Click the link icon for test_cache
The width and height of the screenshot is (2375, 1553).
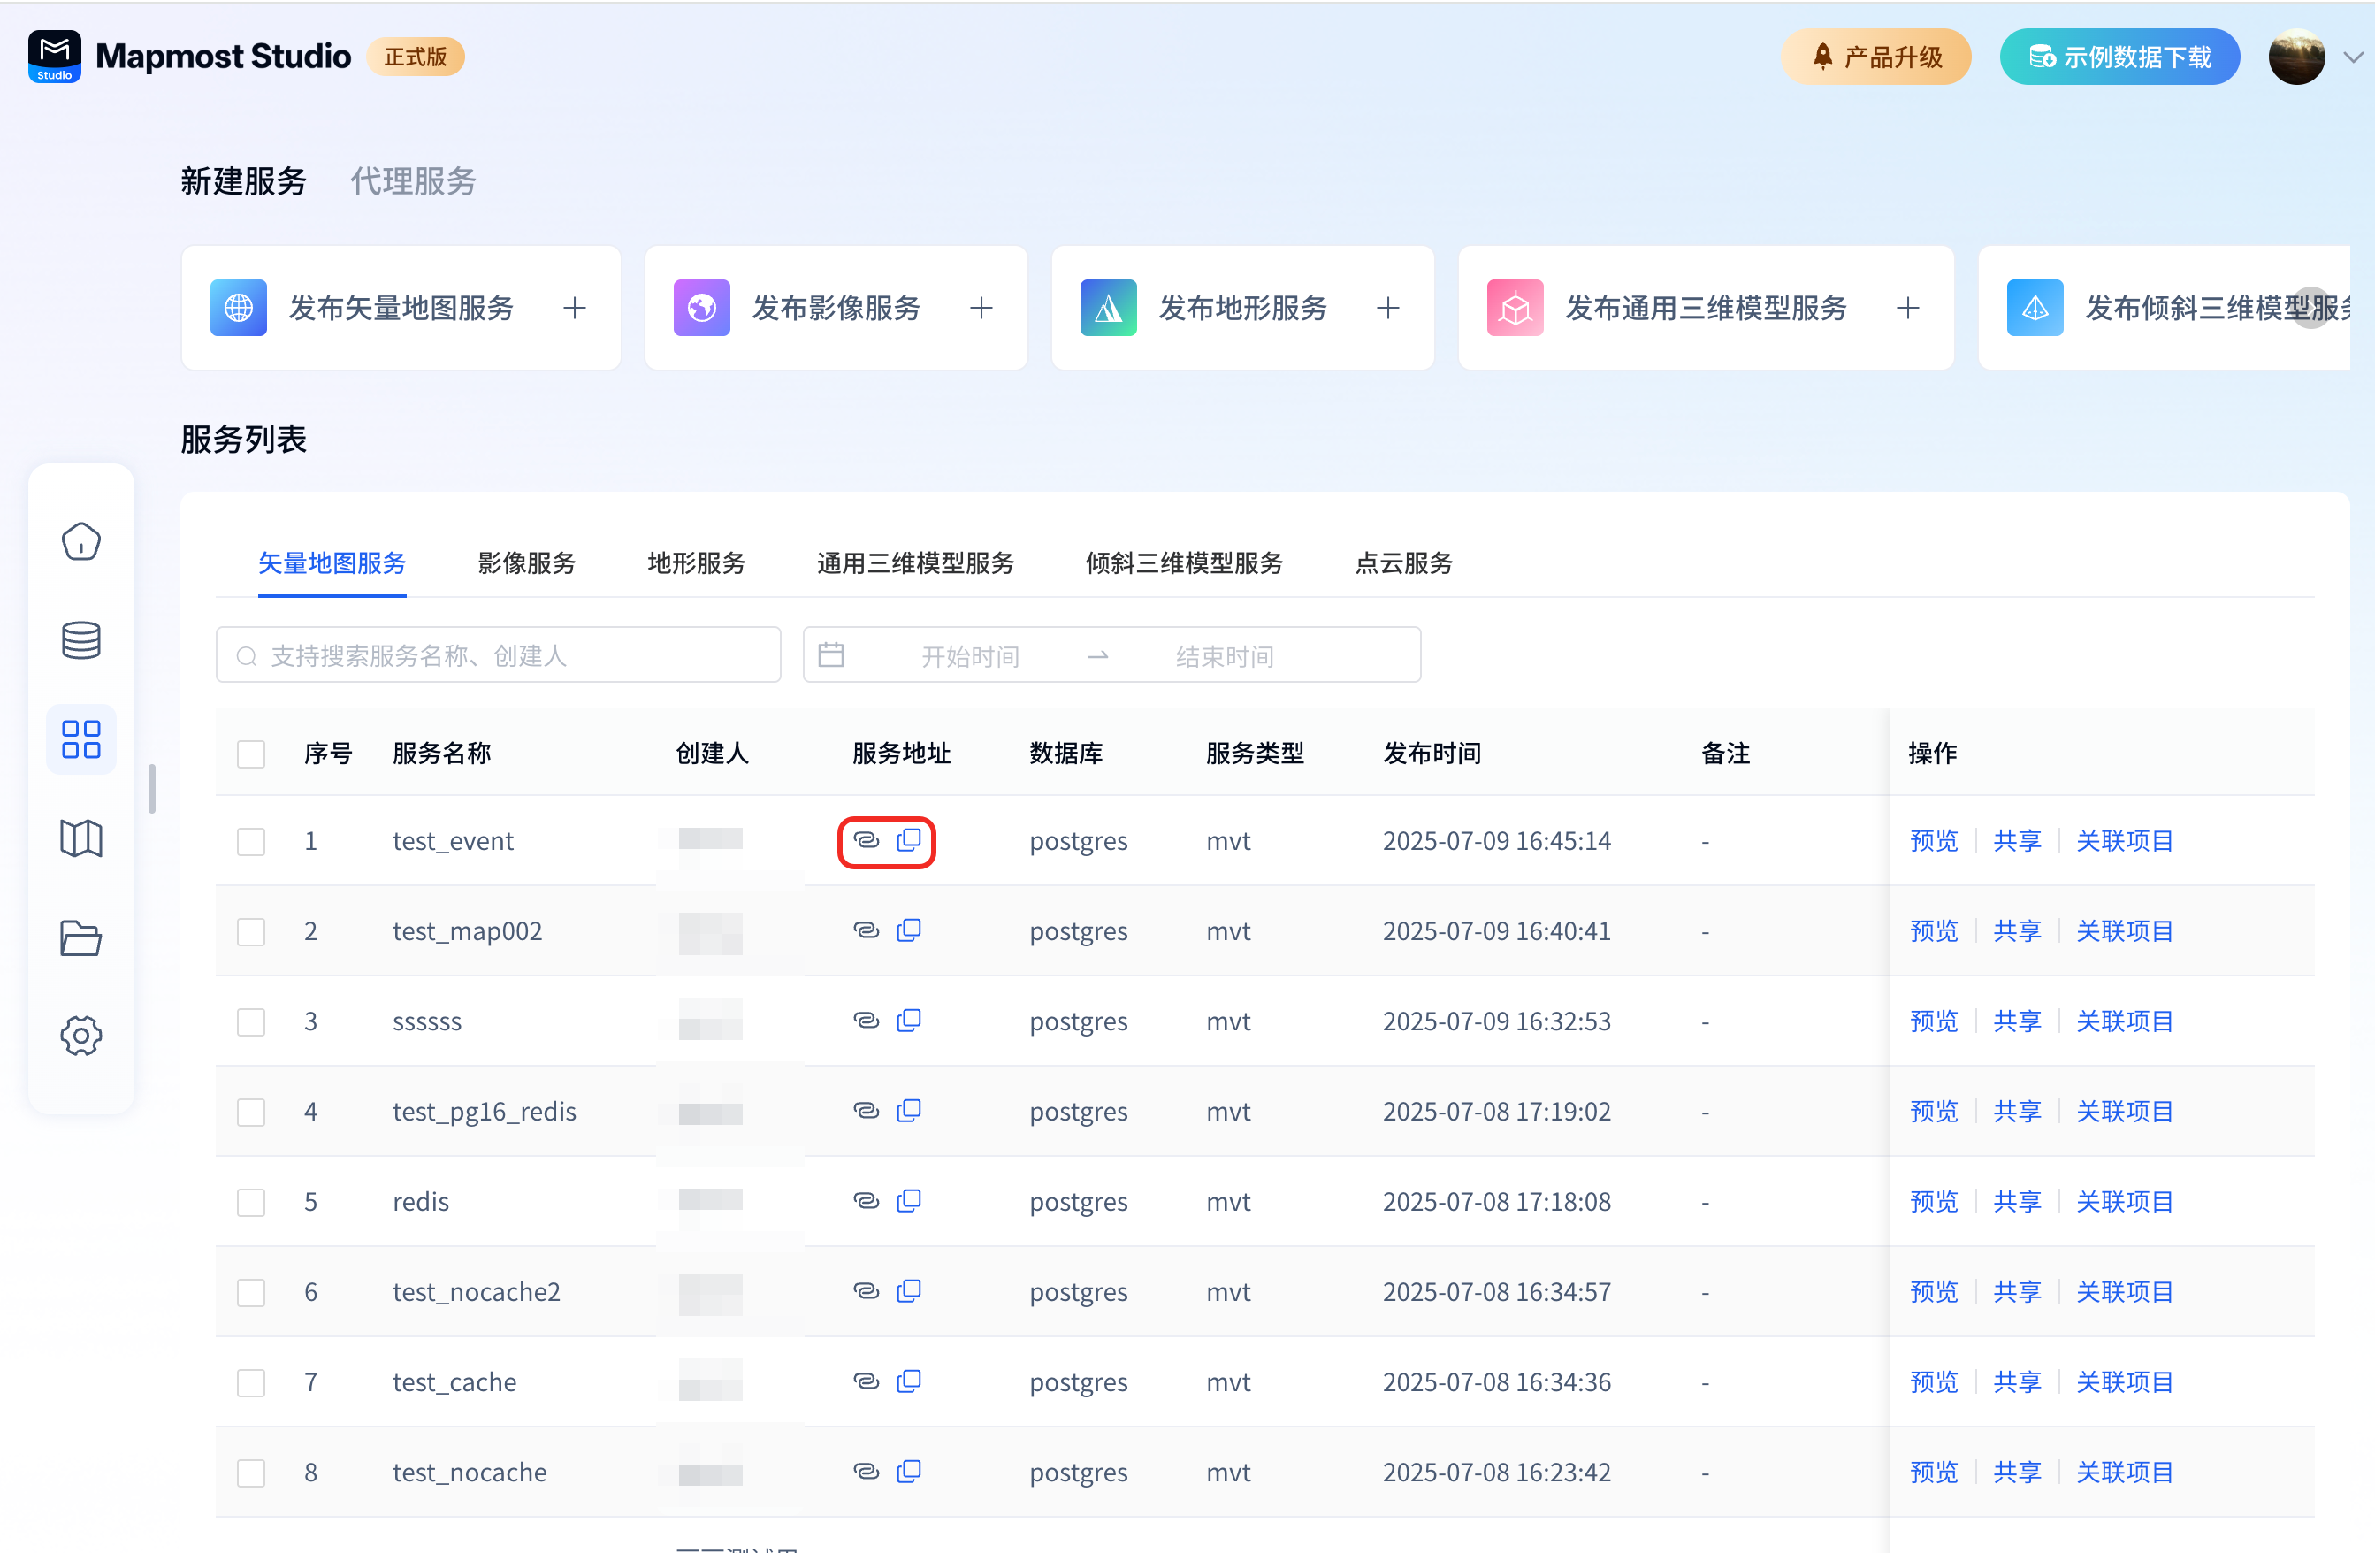[x=867, y=1381]
